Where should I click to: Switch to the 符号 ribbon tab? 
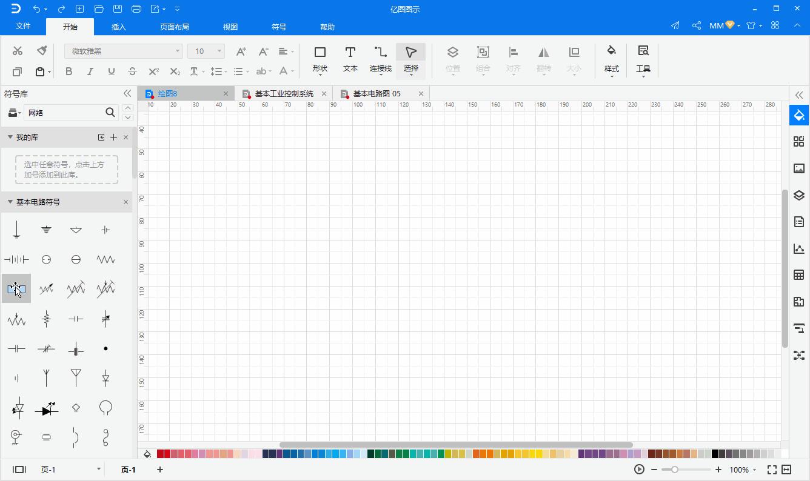click(279, 27)
